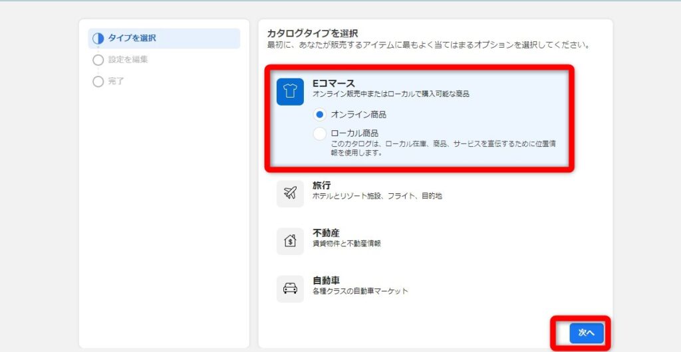Click the オンライン商品 label text
681x352 pixels.
tap(358, 115)
